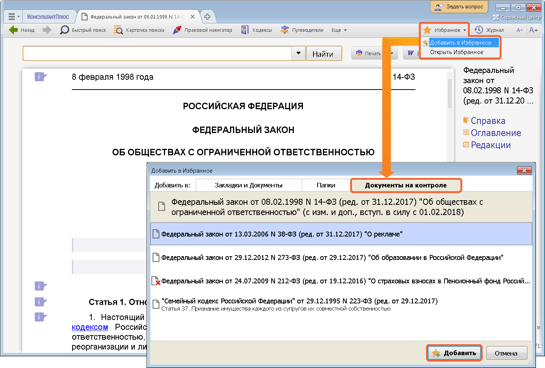
Task: Open Search card (Карточка поиска)
Action: coord(139,30)
